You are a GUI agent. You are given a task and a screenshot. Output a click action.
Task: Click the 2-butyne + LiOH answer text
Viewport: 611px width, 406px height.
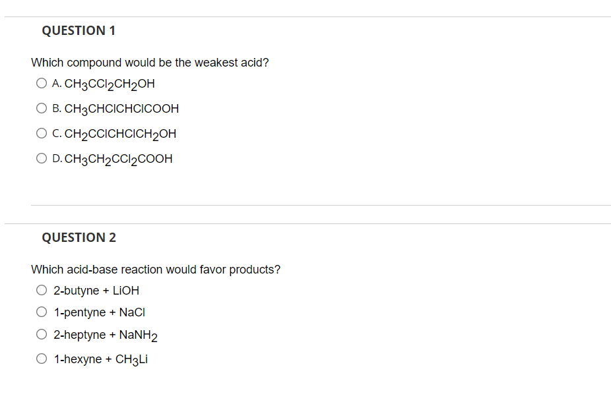[x=96, y=291]
